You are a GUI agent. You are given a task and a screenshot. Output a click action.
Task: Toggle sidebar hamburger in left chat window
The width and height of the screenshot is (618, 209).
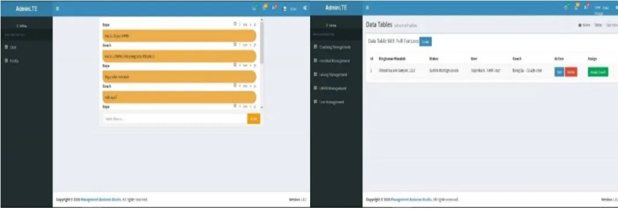pos(58,8)
